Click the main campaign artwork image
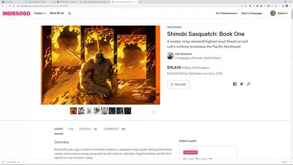The width and height of the screenshot is (293, 165). click(x=101, y=65)
